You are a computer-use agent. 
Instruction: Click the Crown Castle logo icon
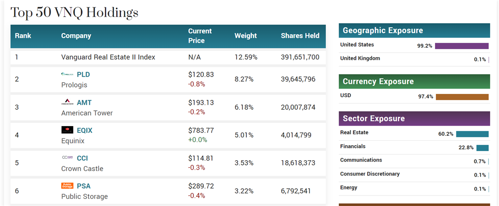click(67, 158)
